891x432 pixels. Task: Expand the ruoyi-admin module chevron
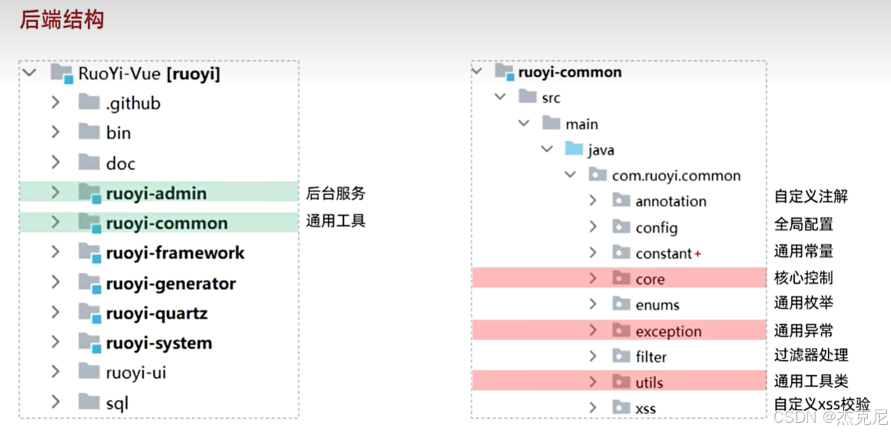click(x=55, y=192)
